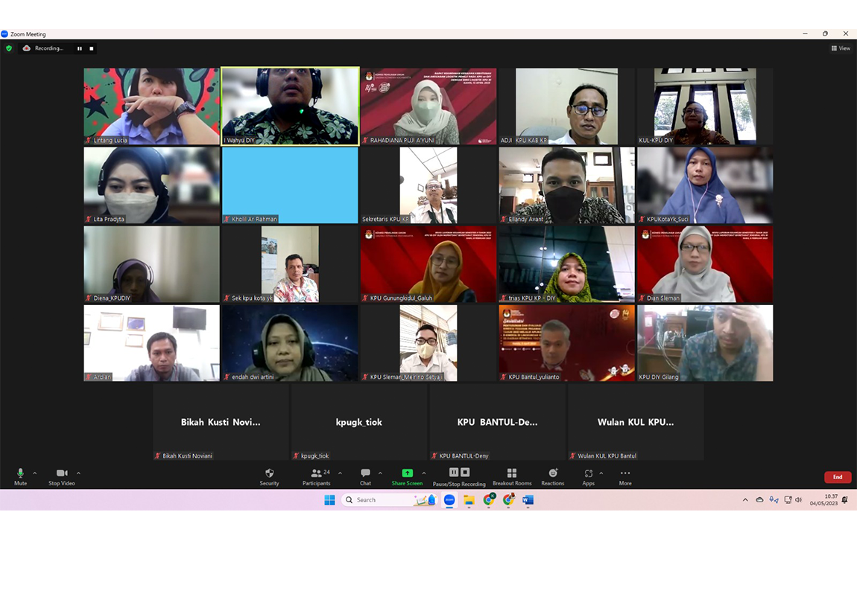
Task: Click the green Share Screen icon
Action: coord(407,473)
